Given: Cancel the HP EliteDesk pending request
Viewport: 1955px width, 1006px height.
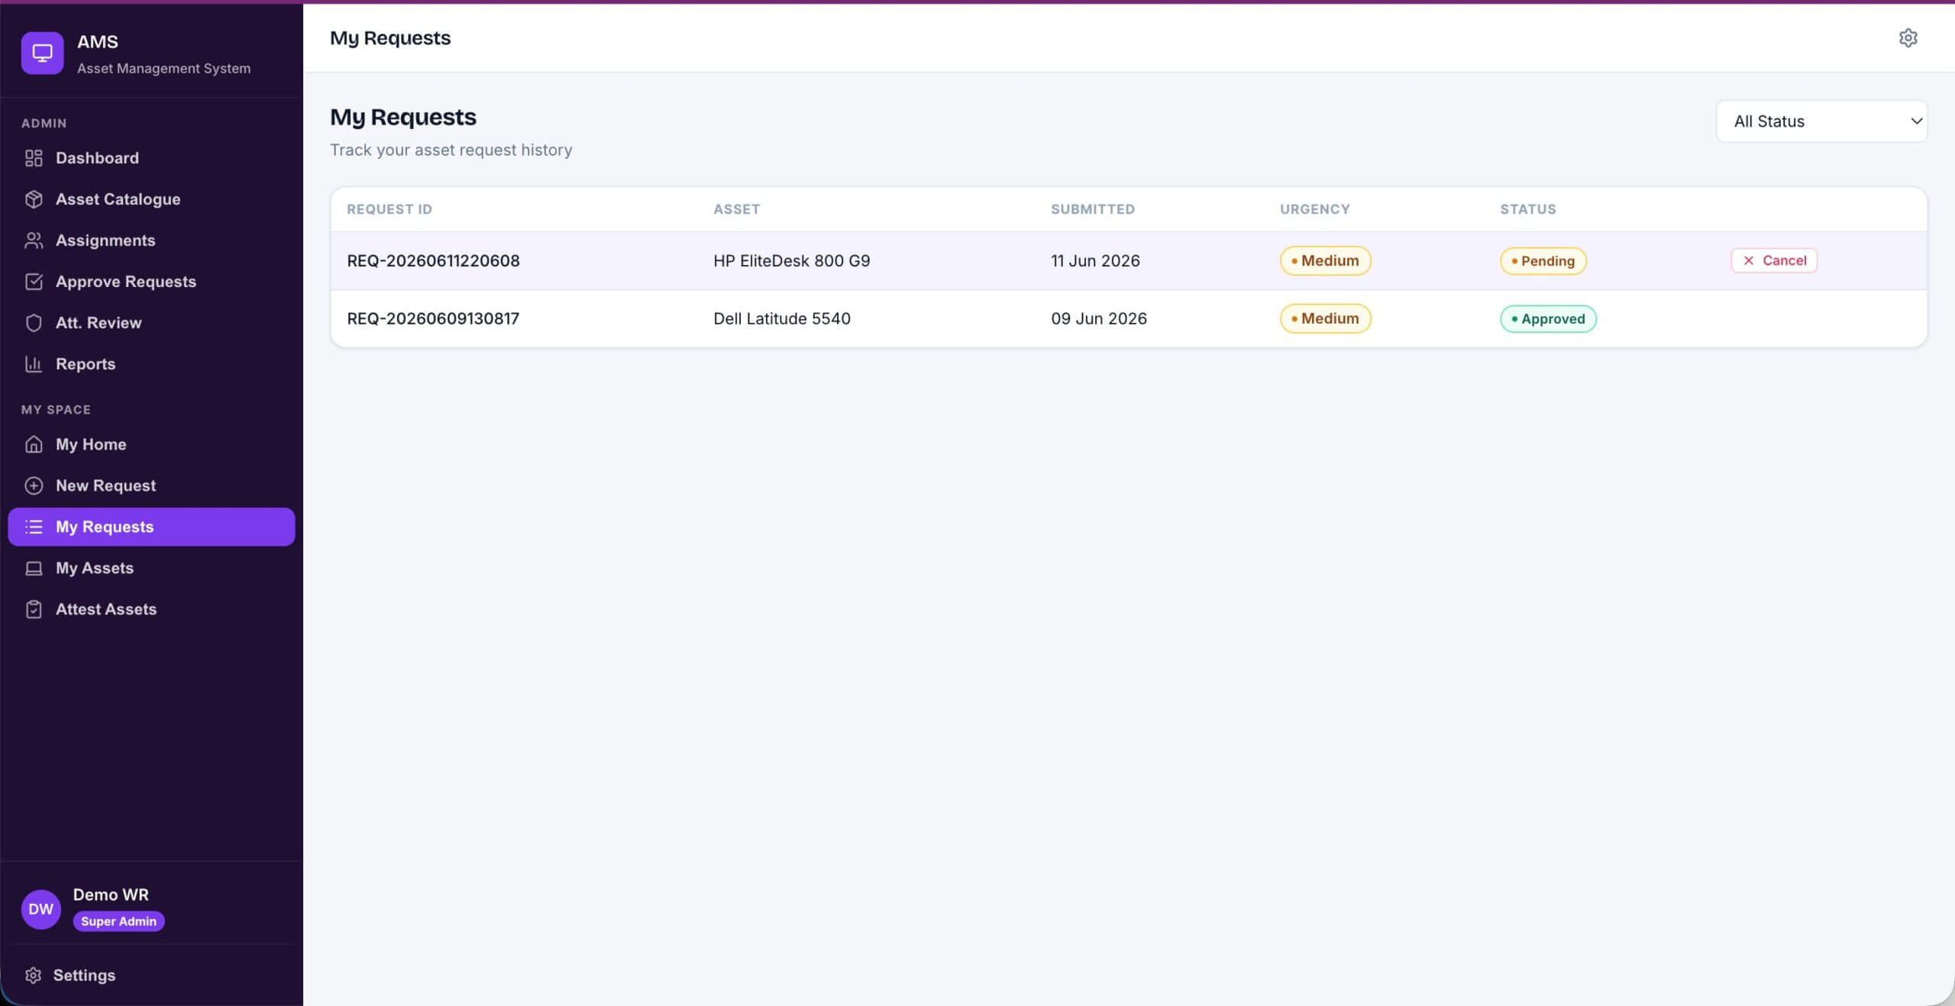Looking at the screenshot, I should (x=1774, y=260).
